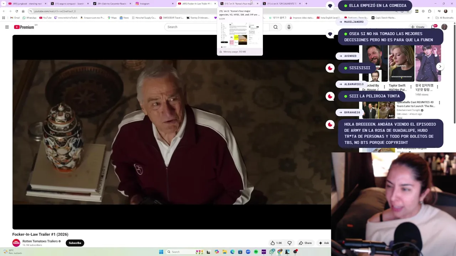
Task: Open tab search dropdown arrow
Action: point(4,4)
